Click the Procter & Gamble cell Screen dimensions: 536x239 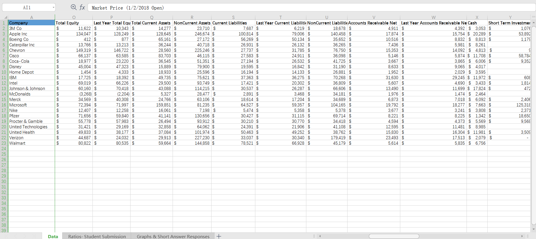(x=31, y=121)
